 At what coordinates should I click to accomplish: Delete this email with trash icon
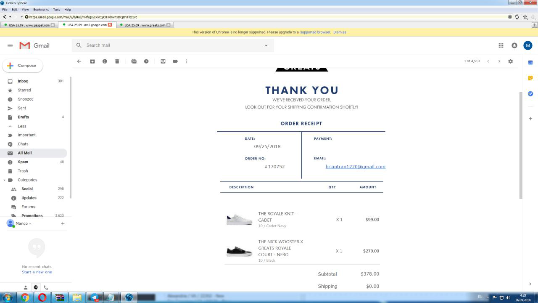click(117, 61)
